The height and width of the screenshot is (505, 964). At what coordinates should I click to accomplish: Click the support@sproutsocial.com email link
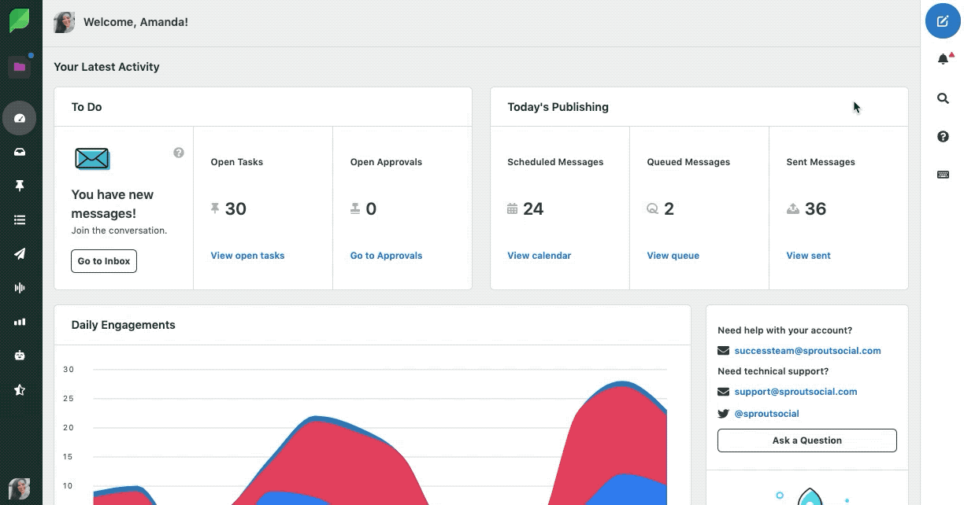(x=795, y=392)
